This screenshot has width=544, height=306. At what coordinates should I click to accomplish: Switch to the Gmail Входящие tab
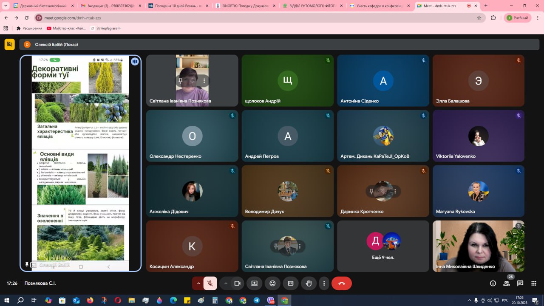click(x=111, y=6)
